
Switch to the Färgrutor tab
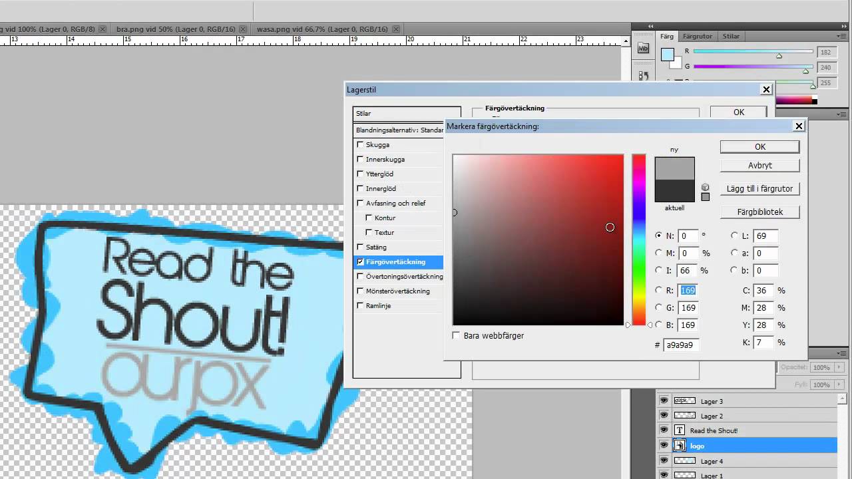697,37
